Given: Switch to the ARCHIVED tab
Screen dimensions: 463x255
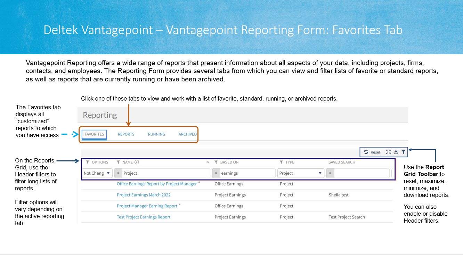Looking at the screenshot, I should tap(187, 134).
